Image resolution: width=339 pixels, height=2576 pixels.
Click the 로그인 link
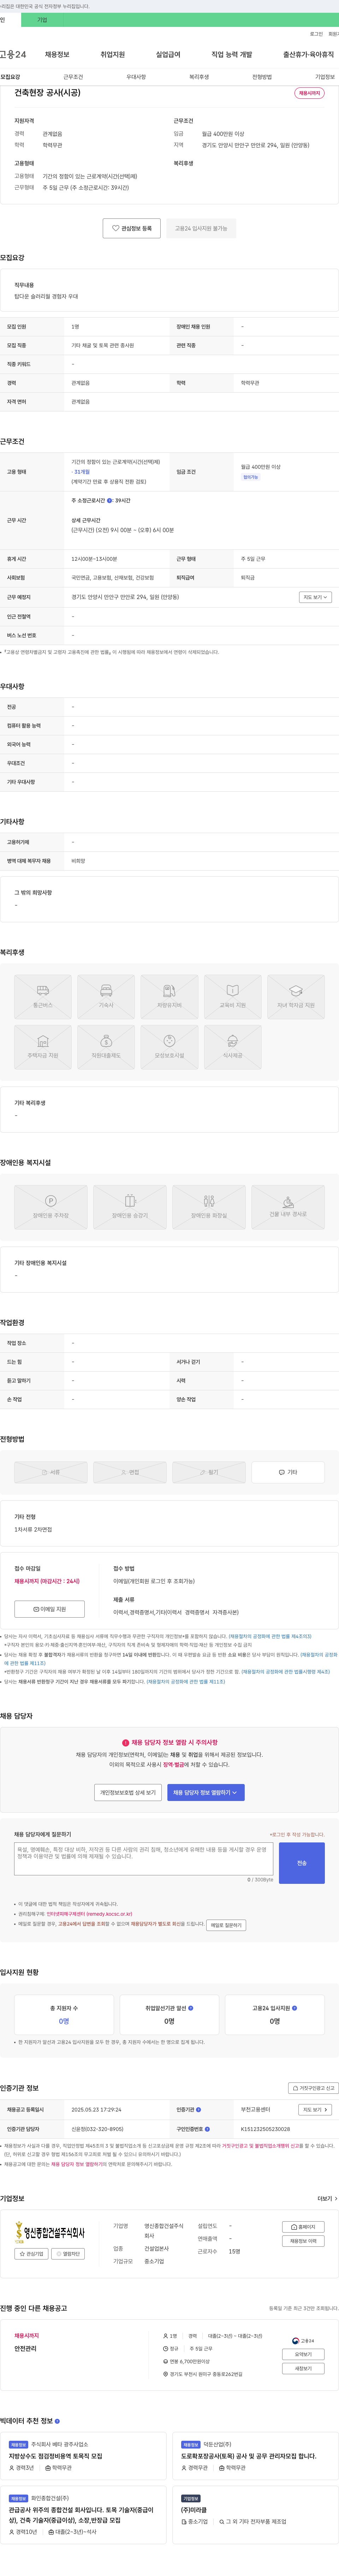coord(316,34)
